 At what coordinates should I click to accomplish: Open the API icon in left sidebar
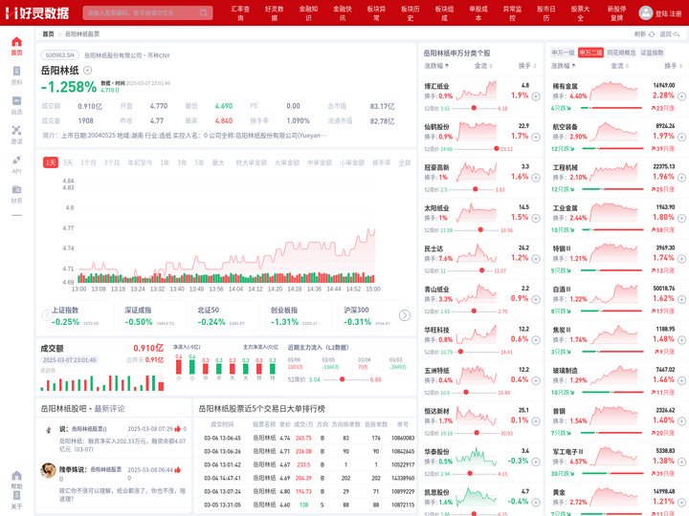[x=16, y=160]
